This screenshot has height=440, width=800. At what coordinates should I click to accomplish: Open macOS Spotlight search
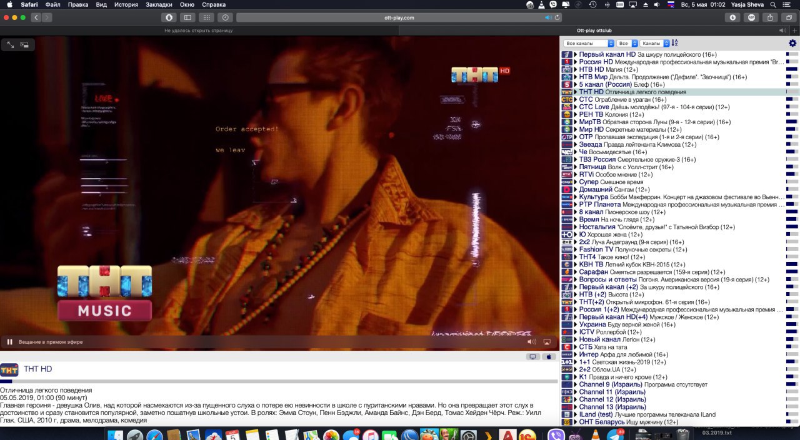click(x=773, y=4)
